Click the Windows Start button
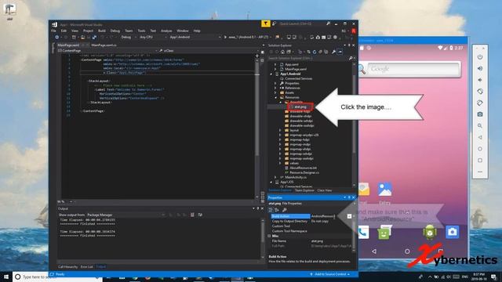502x282 pixels. [x=6, y=277]
